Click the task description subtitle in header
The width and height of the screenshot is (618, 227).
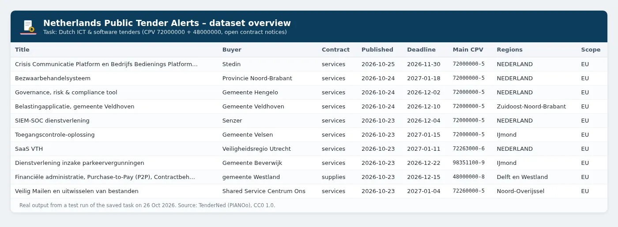(165, 32)
